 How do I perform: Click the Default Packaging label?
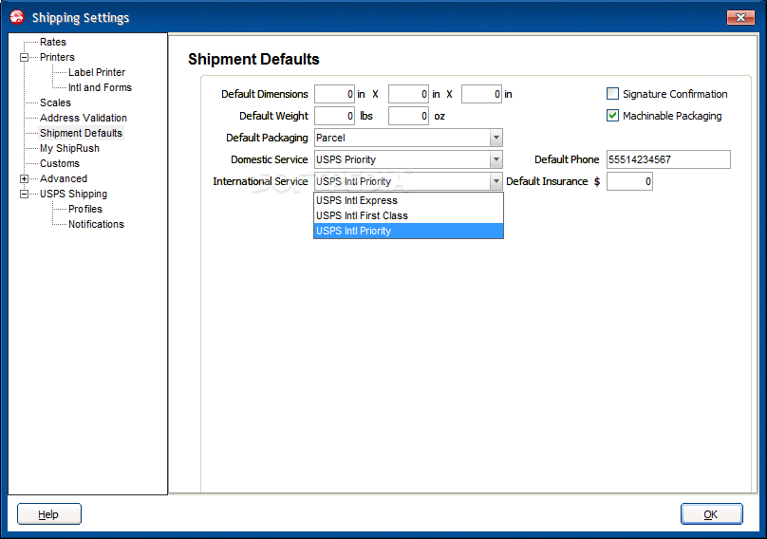click(267, 138)
